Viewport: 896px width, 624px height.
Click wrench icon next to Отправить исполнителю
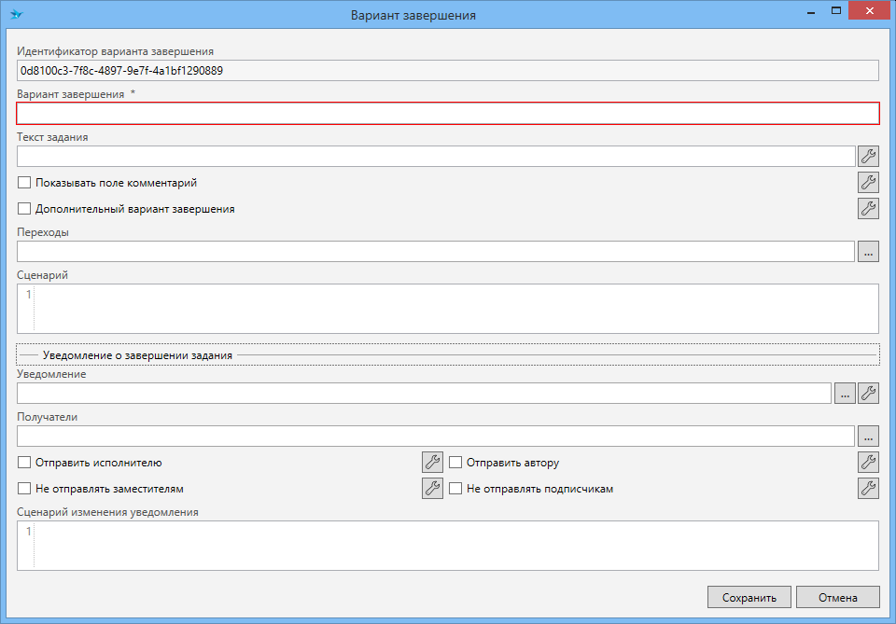432,463
